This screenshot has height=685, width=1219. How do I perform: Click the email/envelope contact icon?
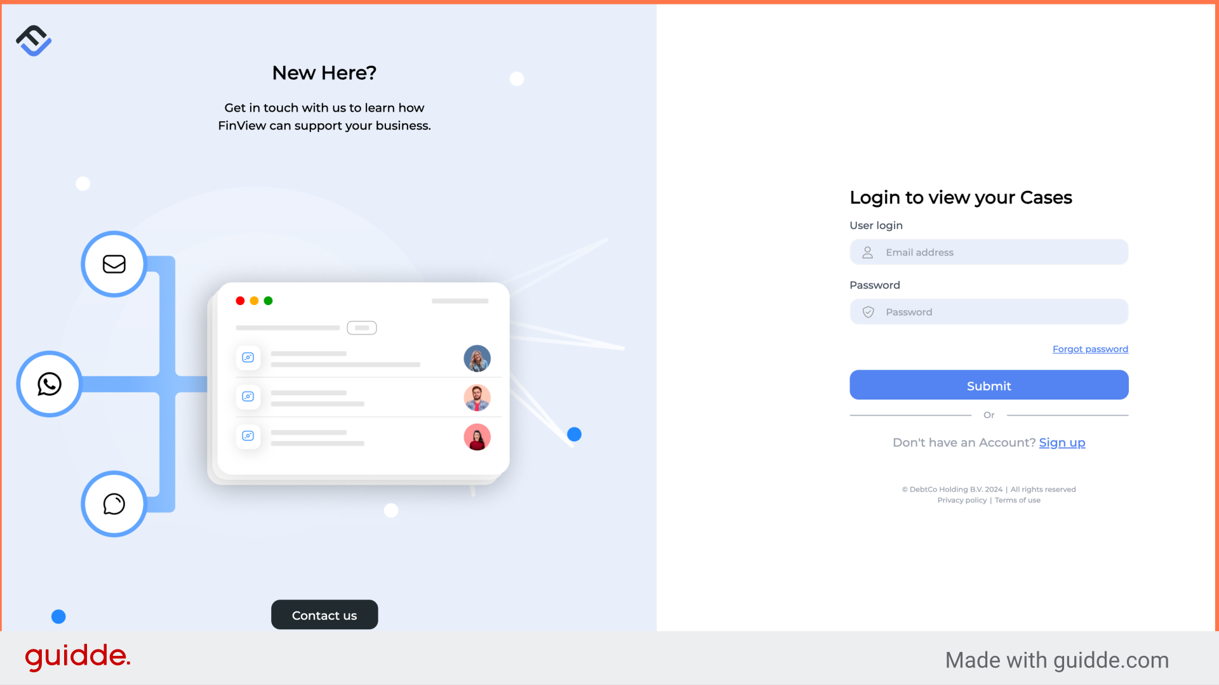point(114,263)
